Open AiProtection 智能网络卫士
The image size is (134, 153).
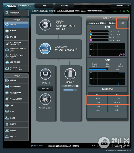pos(16,43)
